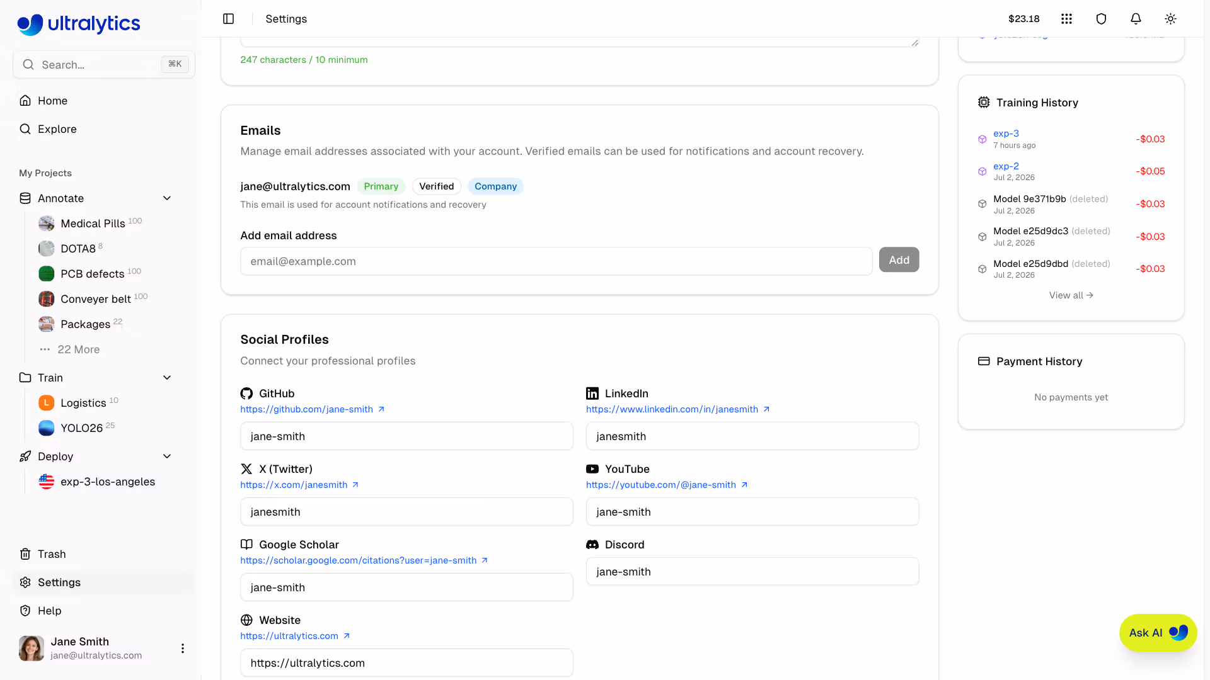Open GitHub profile external link icon
This screenshot has width=1210, height=680.
pyautogui.click(x=381, y=409)
